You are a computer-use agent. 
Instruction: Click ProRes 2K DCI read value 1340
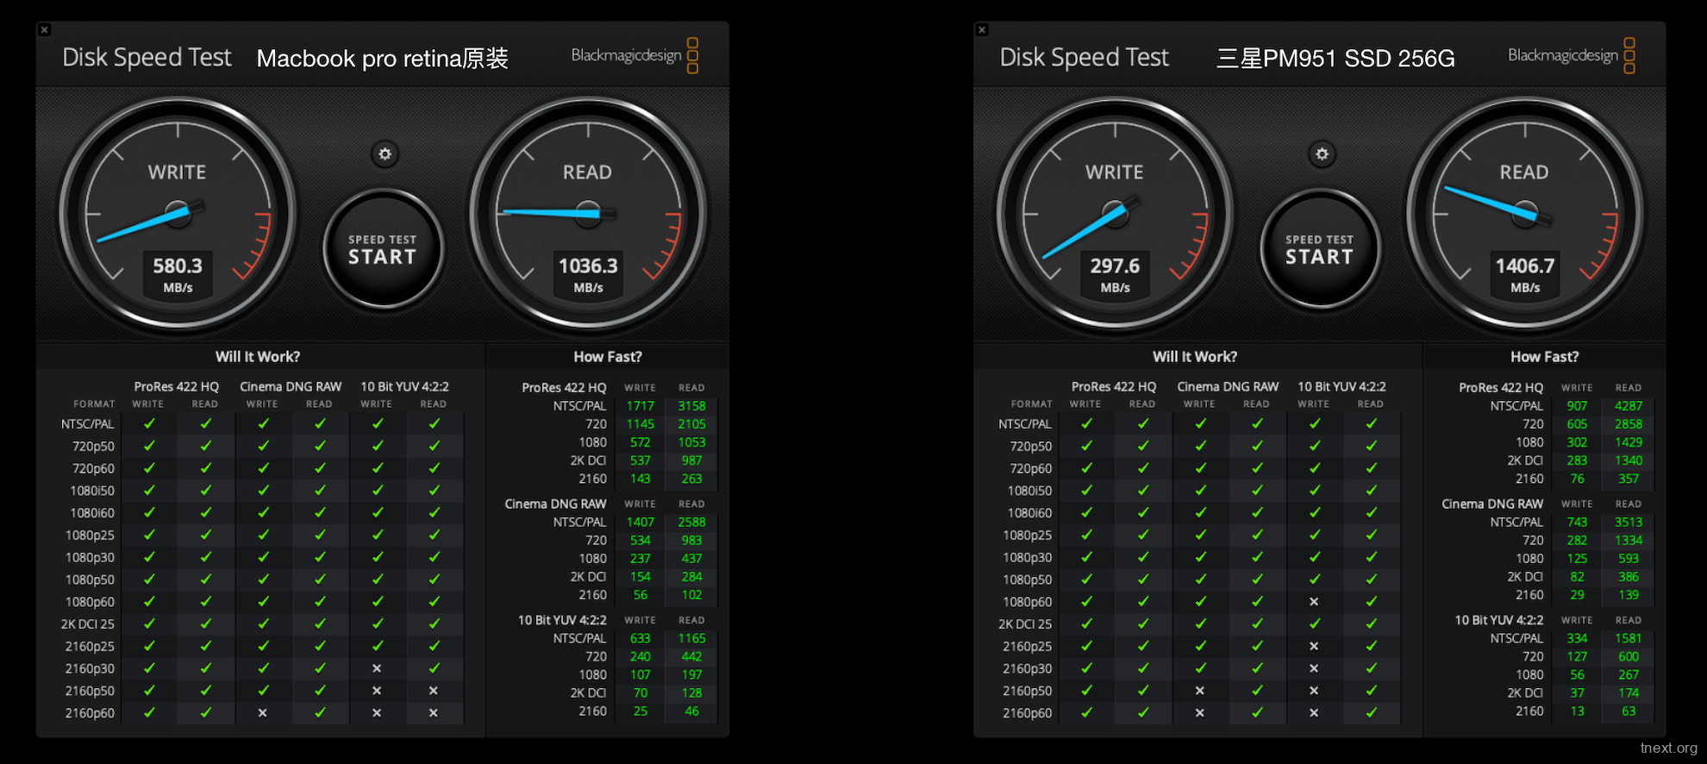(1629, 460)
